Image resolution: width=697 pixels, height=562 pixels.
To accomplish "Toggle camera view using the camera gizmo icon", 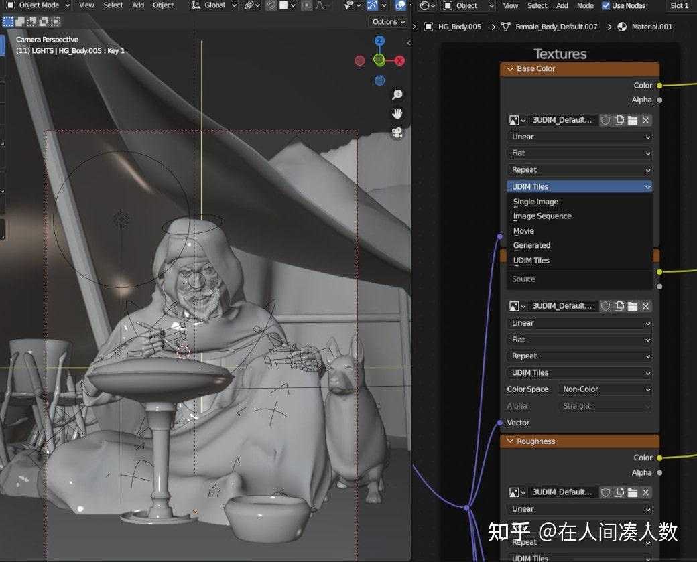I will [397, 133].
